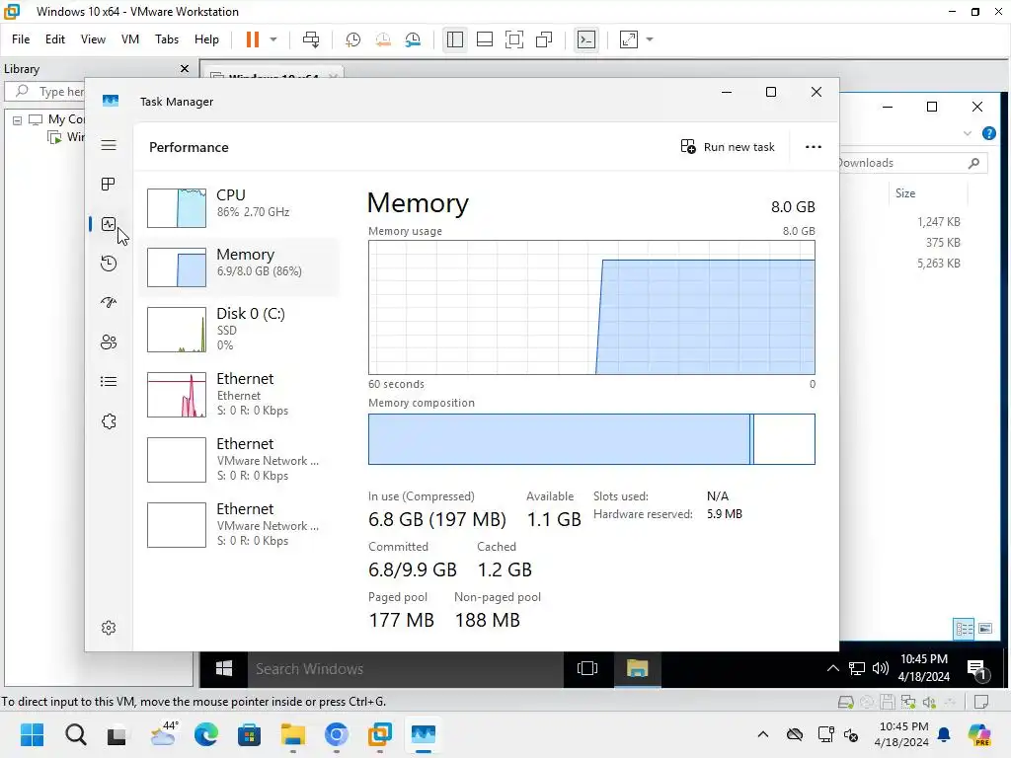Image resolution: width=1011 pixels, height=758 pixels.
Task: Select the Memory performance entry
Action: click(x=239, y=266)
